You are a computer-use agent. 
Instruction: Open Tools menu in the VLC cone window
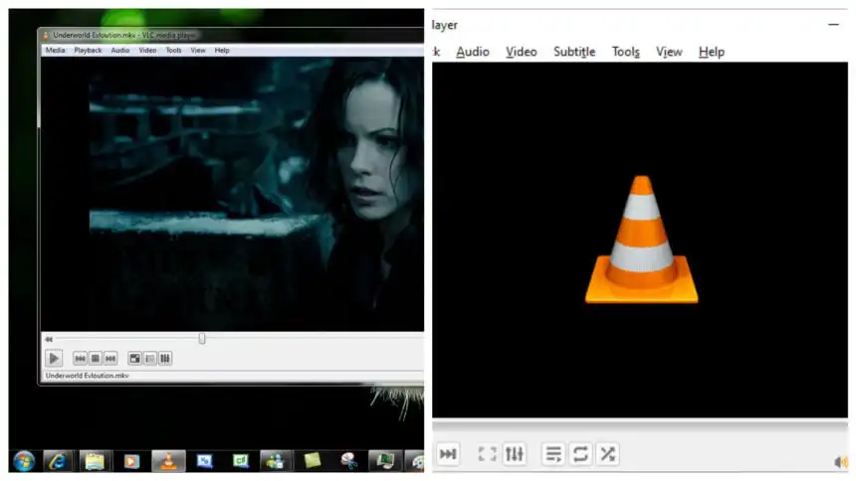tap(626, 52)
